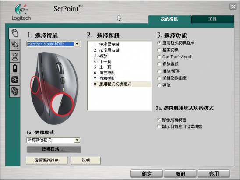Click the 套用 apply button
240x180 pixels.
click(x=214, y=173)
